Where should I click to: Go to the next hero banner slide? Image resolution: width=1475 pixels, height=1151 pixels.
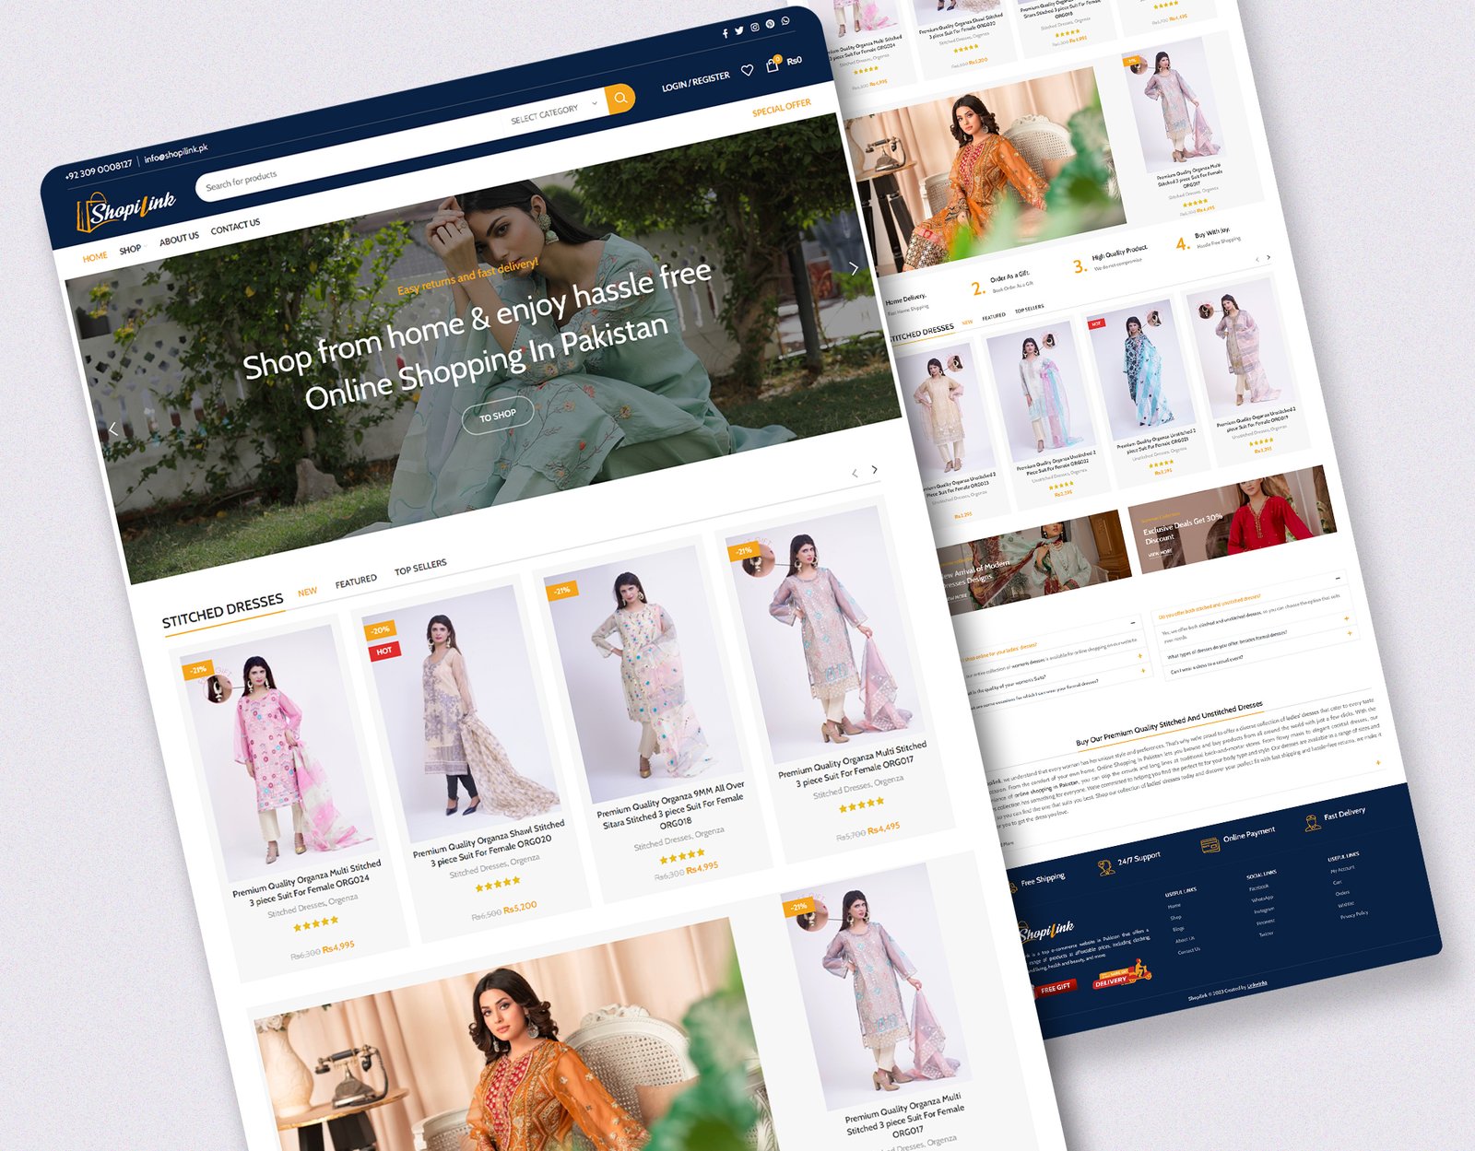(x=854, y=268)
